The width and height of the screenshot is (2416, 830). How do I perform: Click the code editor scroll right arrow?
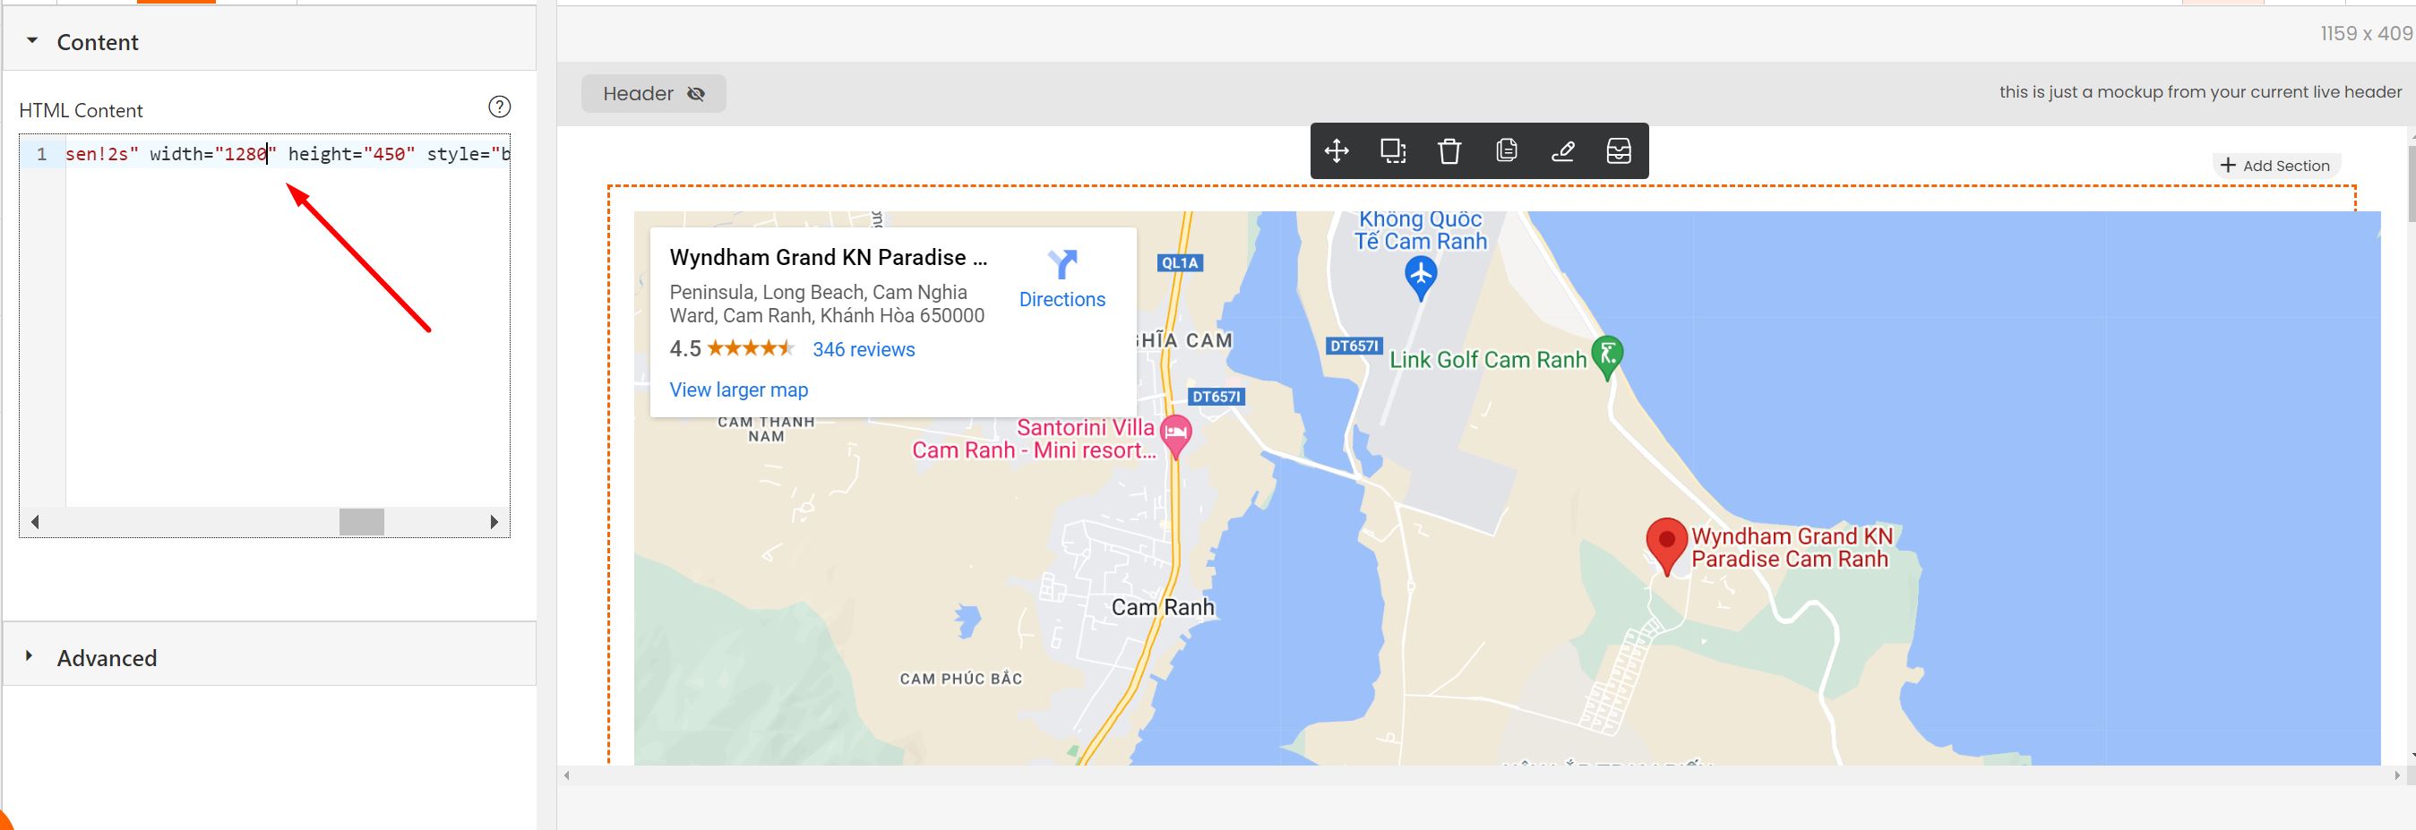point(494,521)
